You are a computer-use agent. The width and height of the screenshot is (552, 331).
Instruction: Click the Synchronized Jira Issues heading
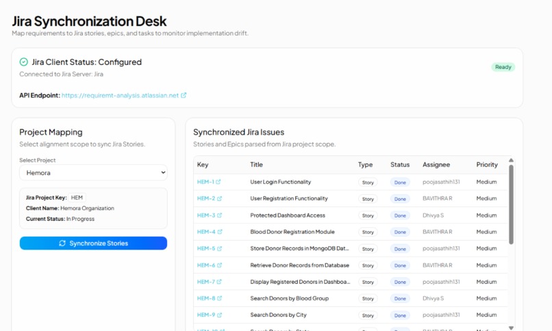(x=239, y=132)
